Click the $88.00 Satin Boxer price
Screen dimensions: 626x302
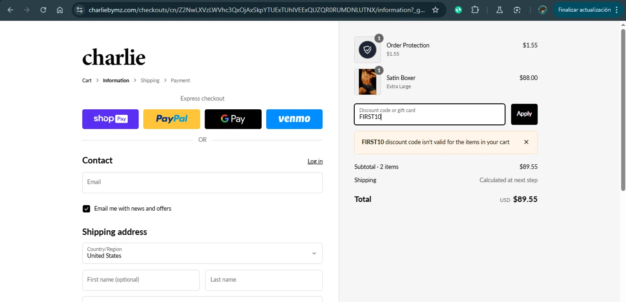click(528, 78)
